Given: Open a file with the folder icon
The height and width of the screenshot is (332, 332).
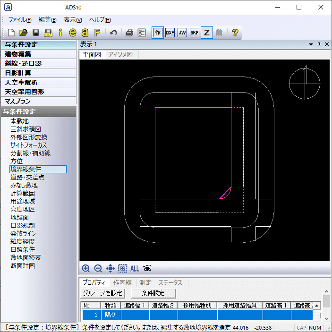Looking at the screenshot, I should coord(24,33).
